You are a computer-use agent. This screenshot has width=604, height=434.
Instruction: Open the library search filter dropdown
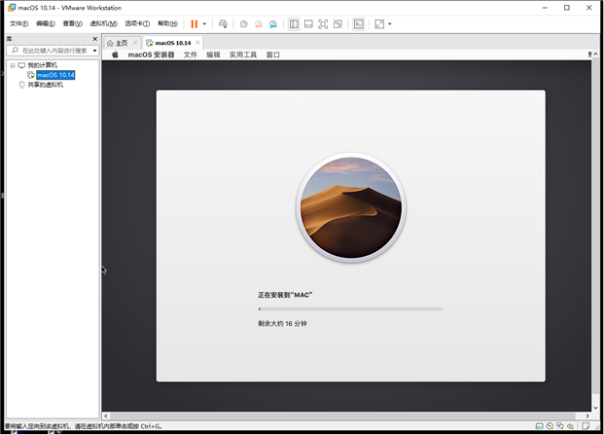pos(94,51)
